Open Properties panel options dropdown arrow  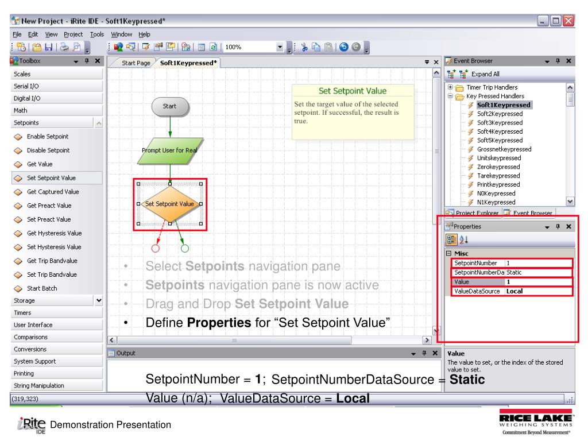point(547,227)
